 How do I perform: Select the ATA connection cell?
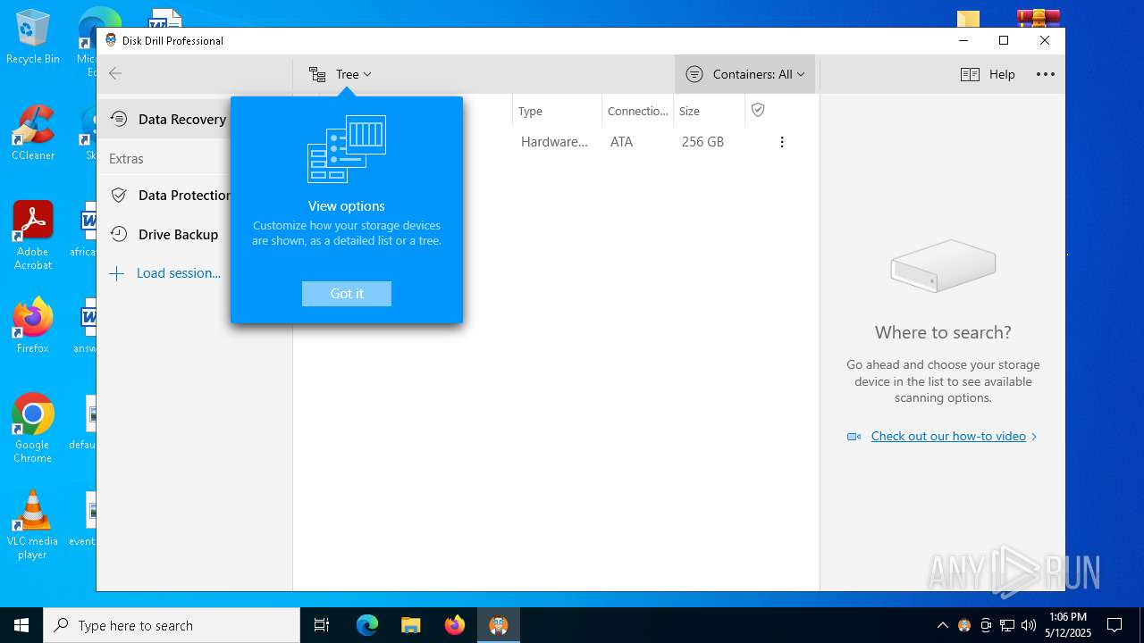point(621,142)
